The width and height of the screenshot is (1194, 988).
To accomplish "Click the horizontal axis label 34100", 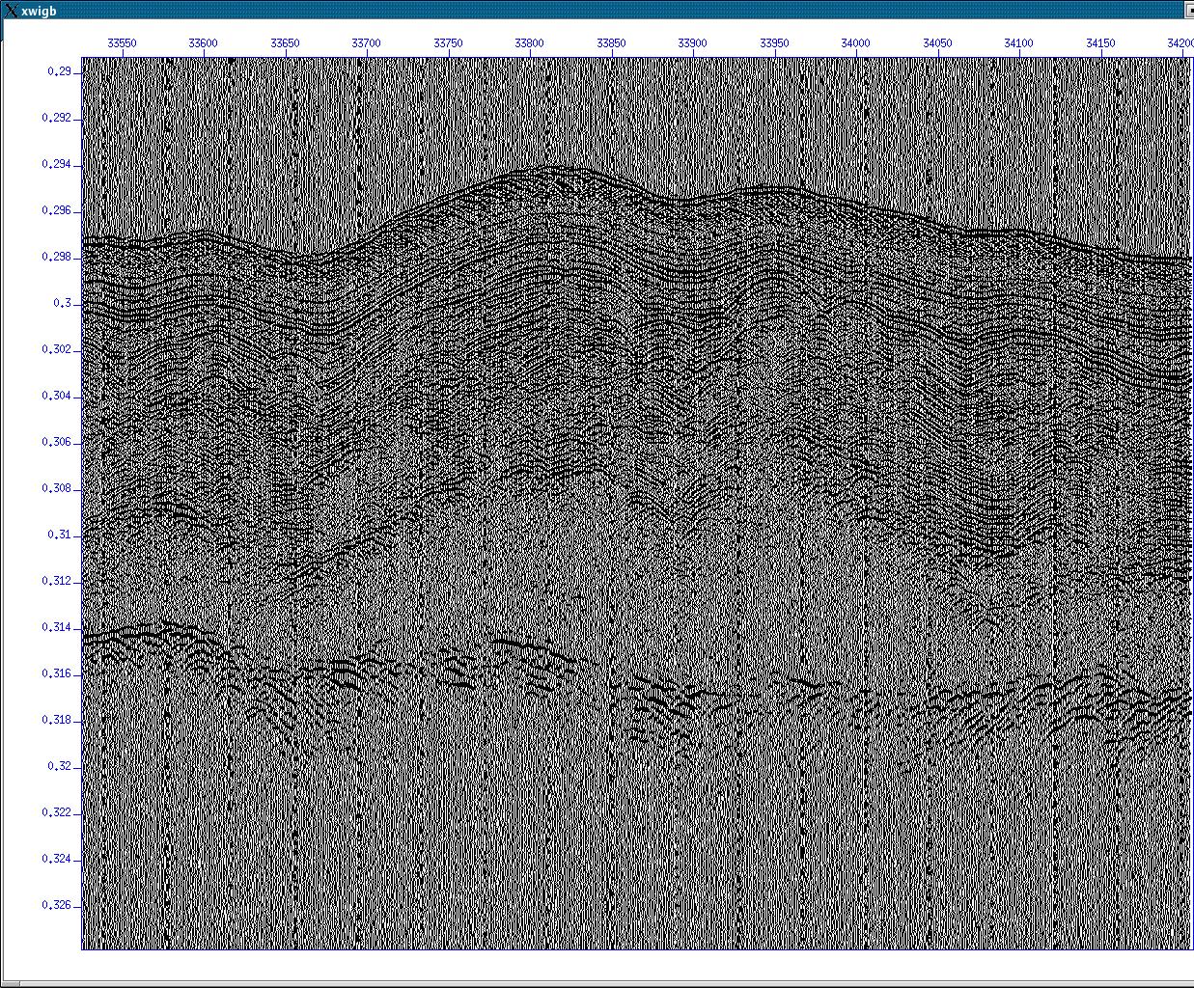I will pyautogui.click(x=1018, y=43).
